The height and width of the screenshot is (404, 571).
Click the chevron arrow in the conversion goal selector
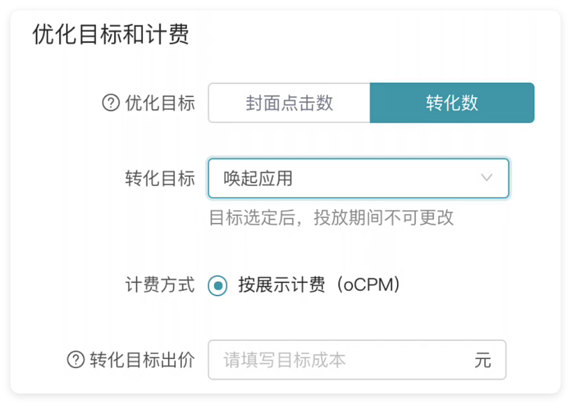click(486, 178)
